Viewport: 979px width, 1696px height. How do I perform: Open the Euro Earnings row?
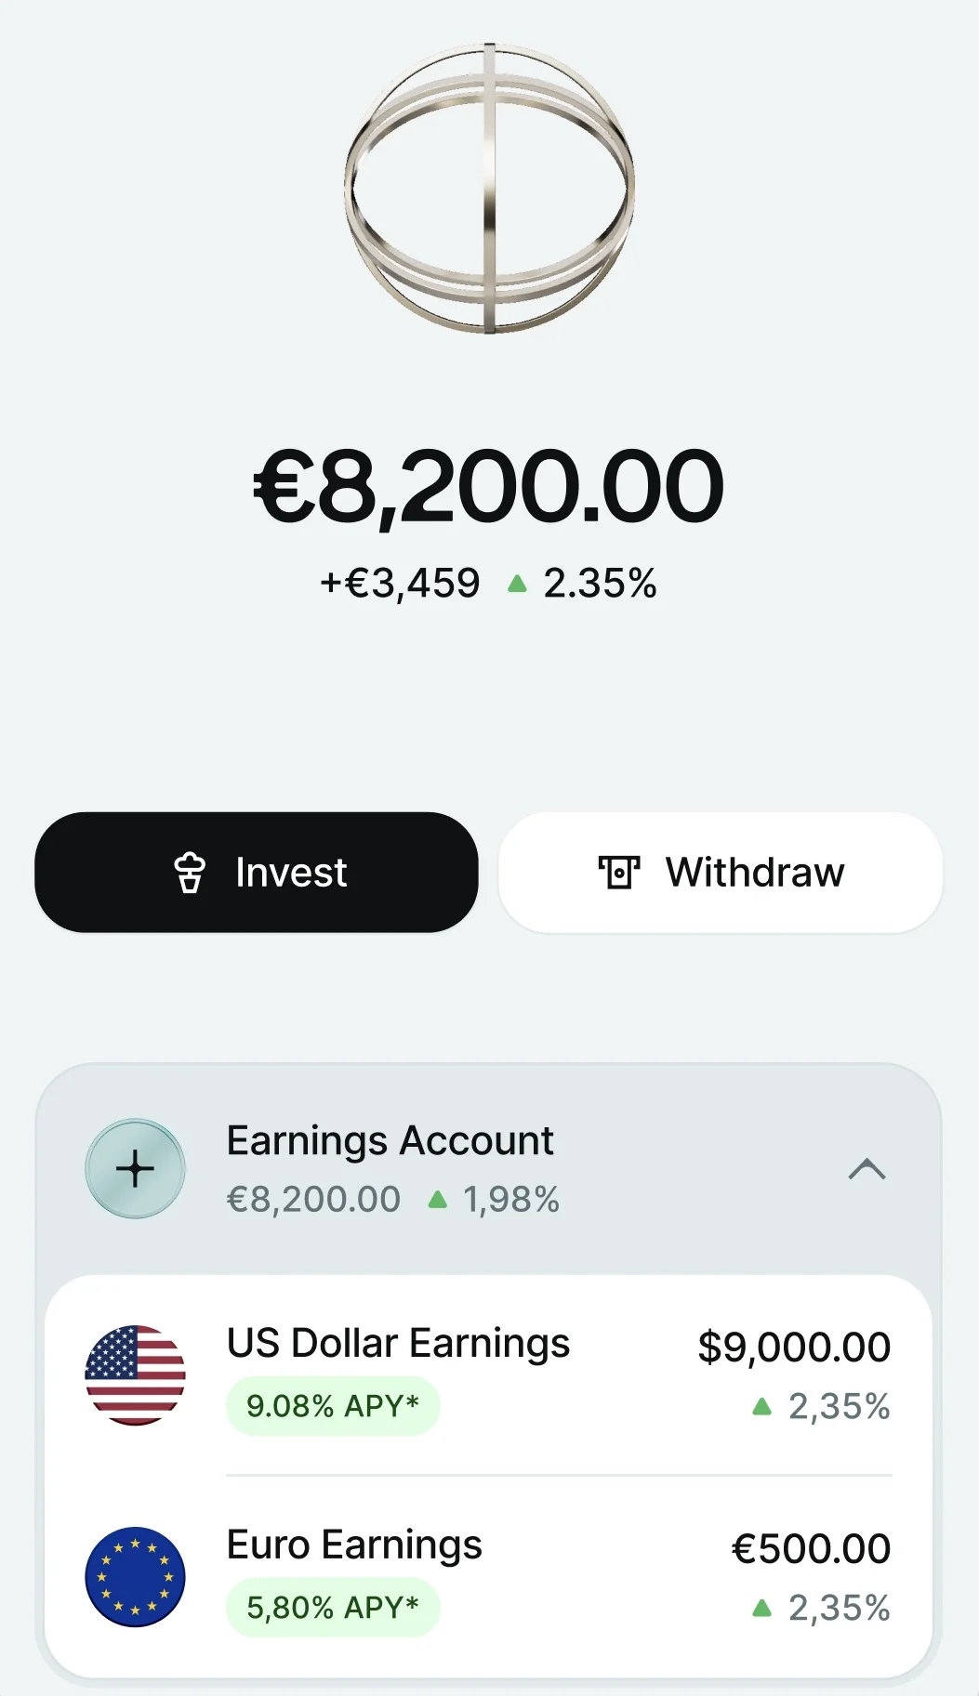[x=354, y=1545]
